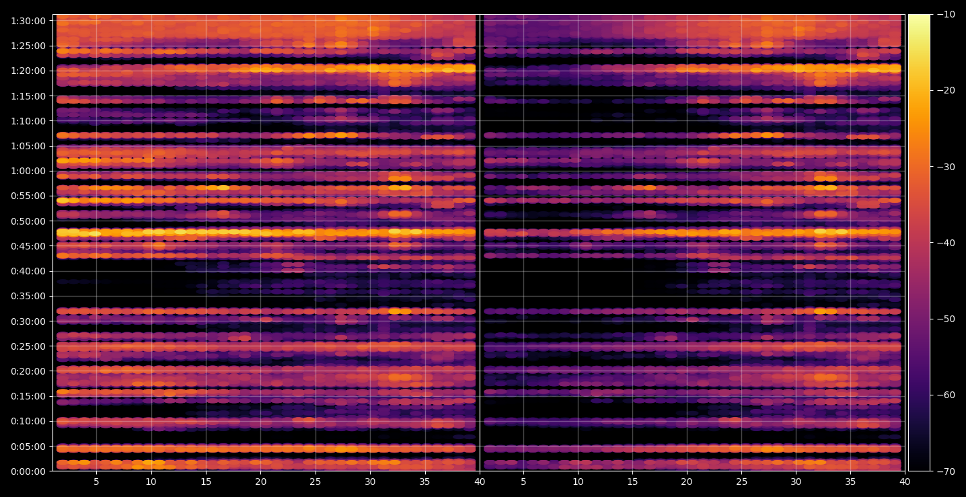Viewport: 966px width, 497px height.
Task: Click the 0:30:00 time label
Action: point(28,321)
